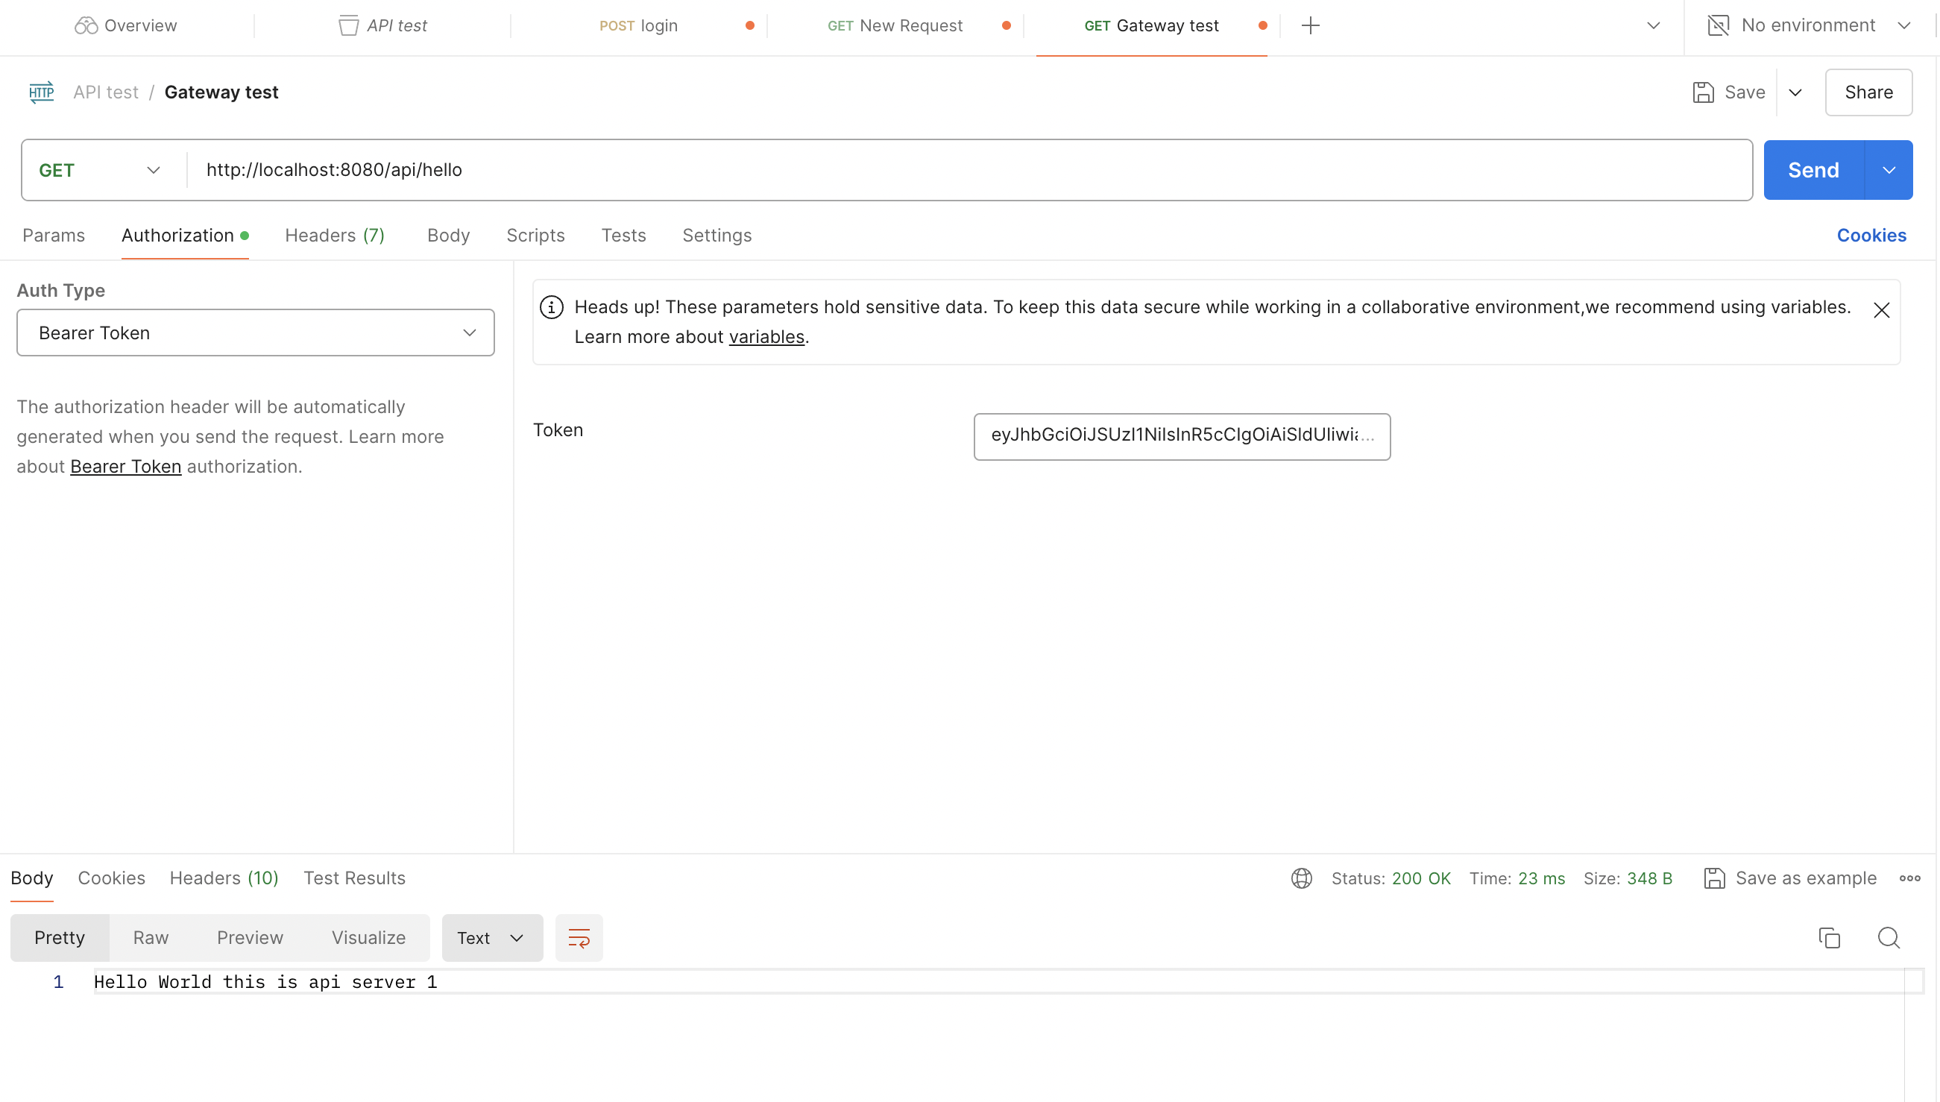
Task: Switch to Headers (7) request tab
Action: click(x=335, y=236)
